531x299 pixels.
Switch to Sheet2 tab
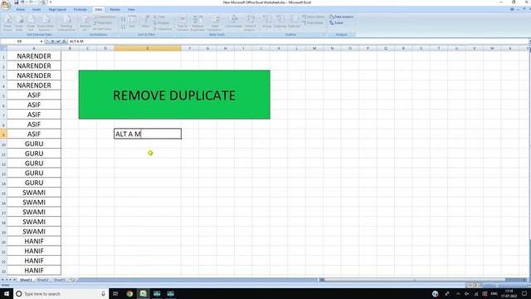[42, 280]
